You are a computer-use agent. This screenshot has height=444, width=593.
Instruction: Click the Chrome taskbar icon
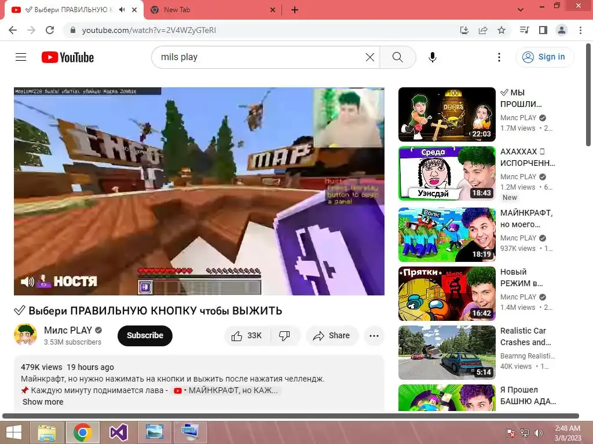coord(83,432)
